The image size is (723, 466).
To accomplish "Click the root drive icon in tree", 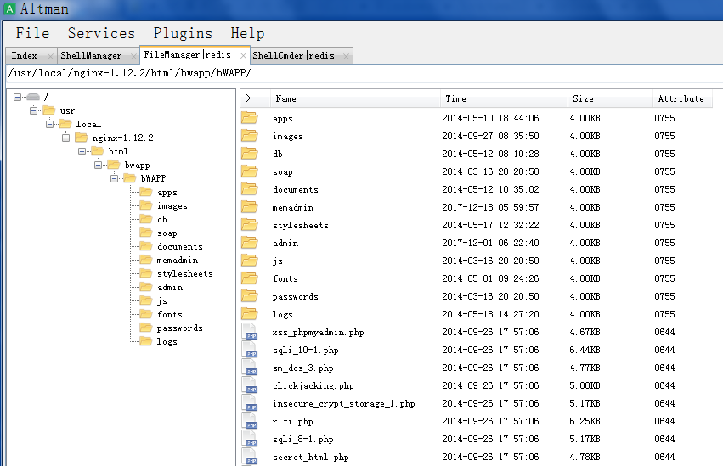I will point(33,98).
